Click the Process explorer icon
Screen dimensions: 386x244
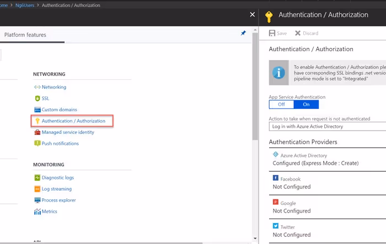click(37, 200)
